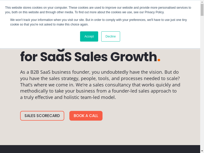Viewport: 204px width, 153px height.
Task: Decline cookies in the banner
Action: [110, 36]
